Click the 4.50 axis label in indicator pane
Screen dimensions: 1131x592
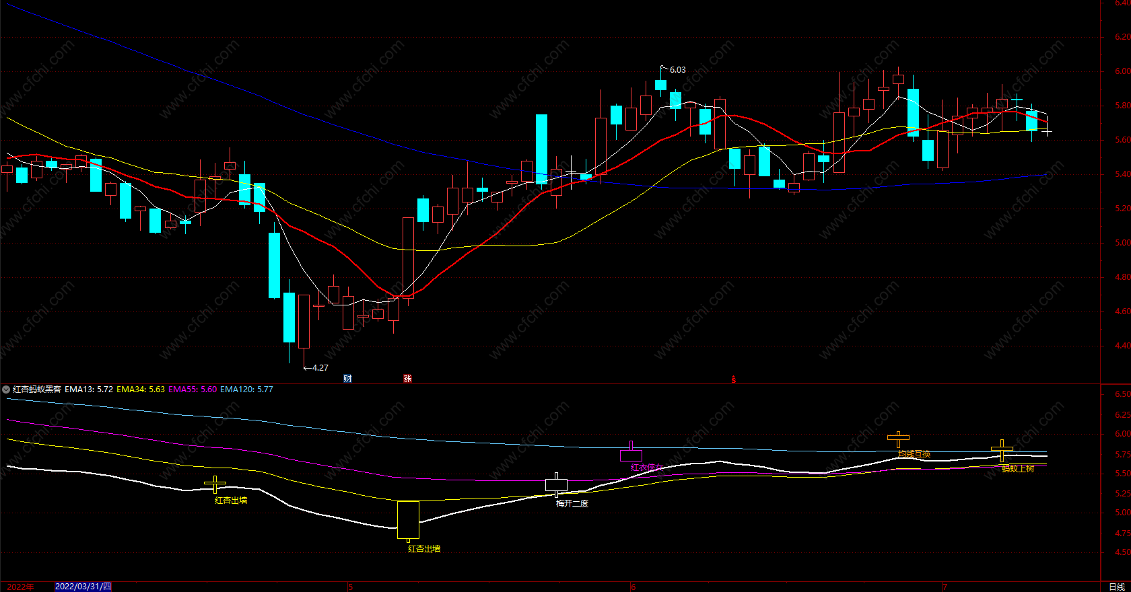click(x=1122, y=552)
